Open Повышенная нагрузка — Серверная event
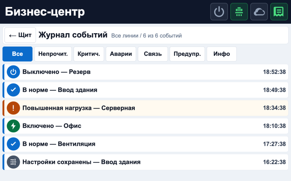The image size is (291, 181). (x=145, y=108)
